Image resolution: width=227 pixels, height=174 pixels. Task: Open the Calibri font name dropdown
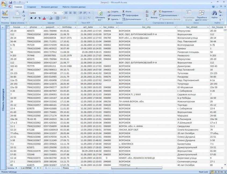coord(52,13)
